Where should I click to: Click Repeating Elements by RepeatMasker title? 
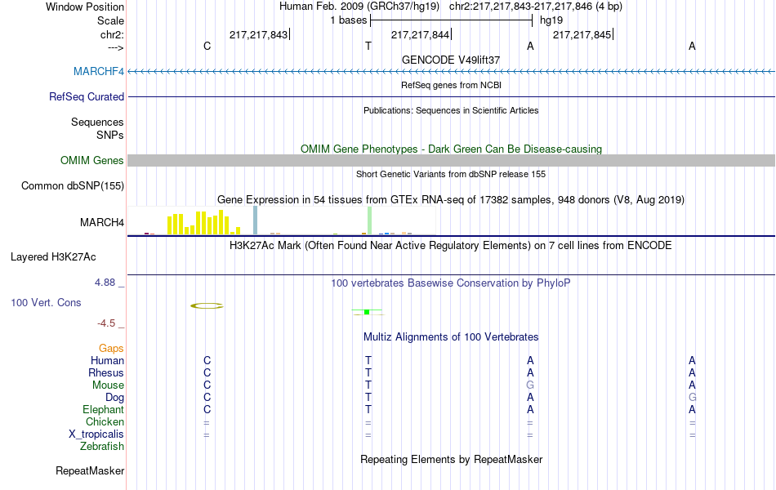click(451, 459)
